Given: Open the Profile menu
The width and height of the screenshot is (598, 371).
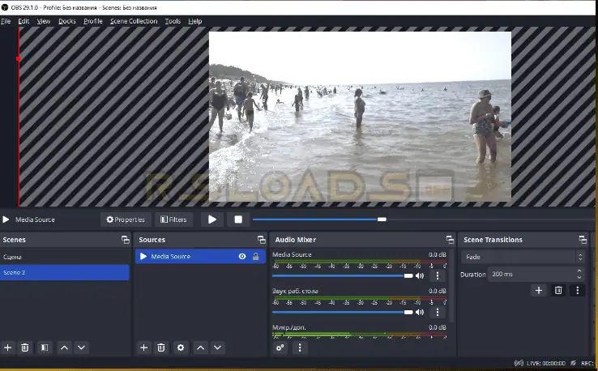Looking at the screenshot, I should point(93,21).
